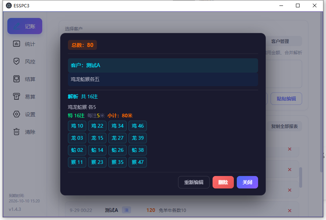Select the 蛇 14 chip
Screen dimensions: 326x220
[97, 150]
